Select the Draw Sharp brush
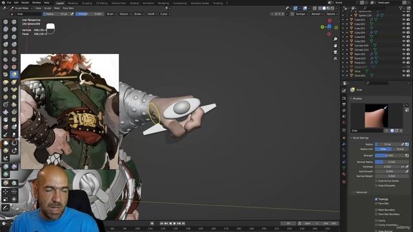Screen dimensions: 413x232 click(x=14, y=22)
